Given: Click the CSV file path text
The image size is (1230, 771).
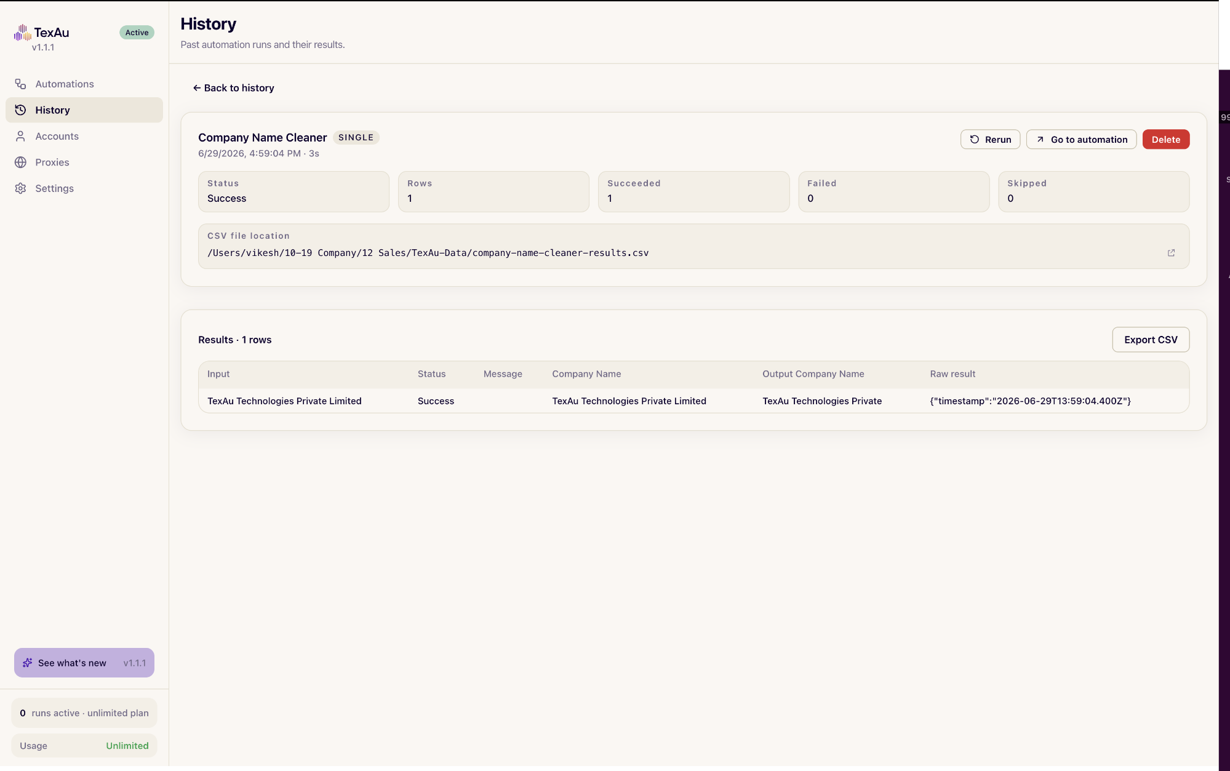Looking at the screenshot, I should click(x=428, y=253).
